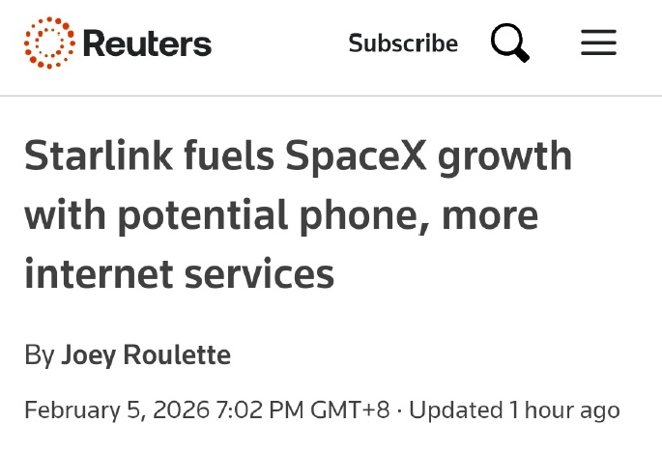
Task: Open the search magnifying glass
Action: click(x=509, y=43)
